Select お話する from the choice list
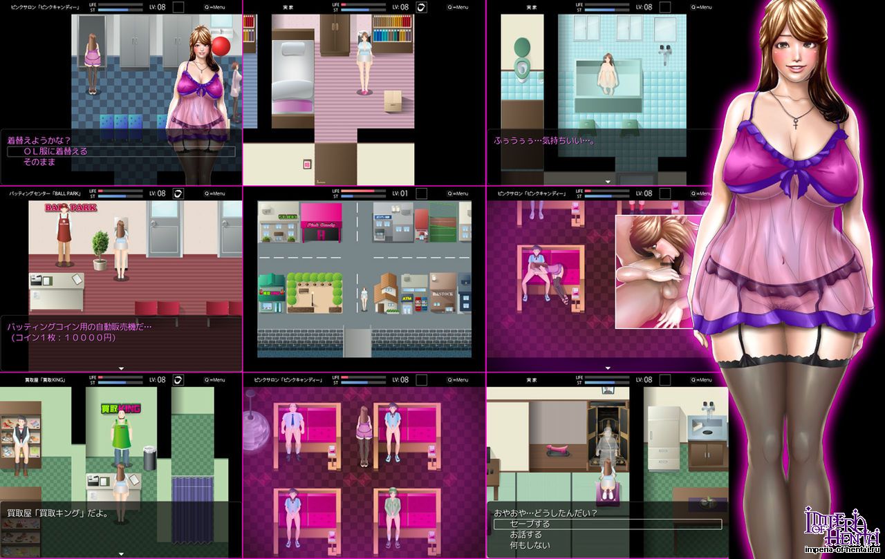Viewport: 885px width, 559px height. pos(525,535)
